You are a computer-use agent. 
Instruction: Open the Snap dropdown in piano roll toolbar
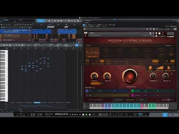(66, 45)
